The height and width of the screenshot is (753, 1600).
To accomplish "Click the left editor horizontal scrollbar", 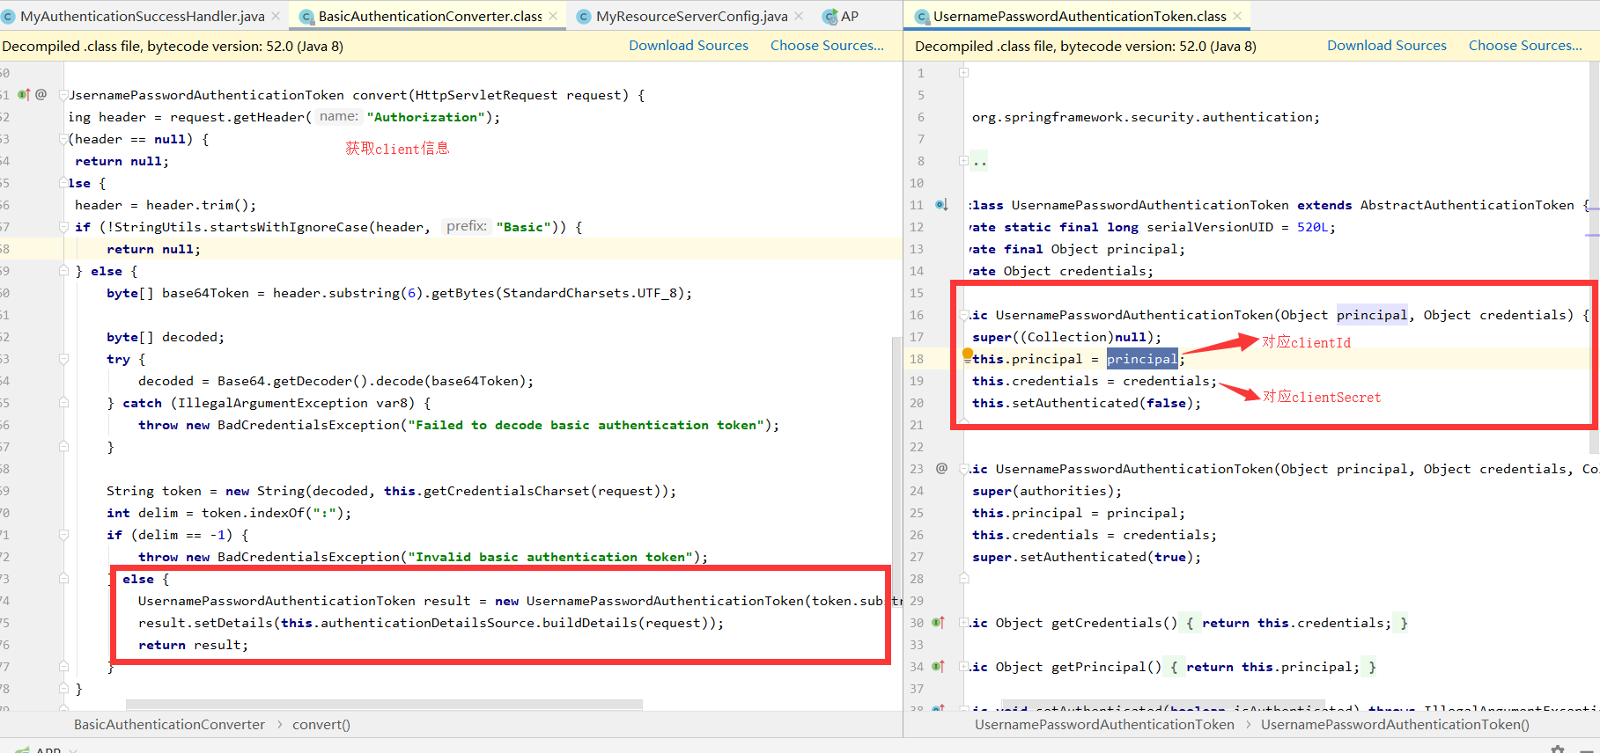I will [x=384, y=705].
